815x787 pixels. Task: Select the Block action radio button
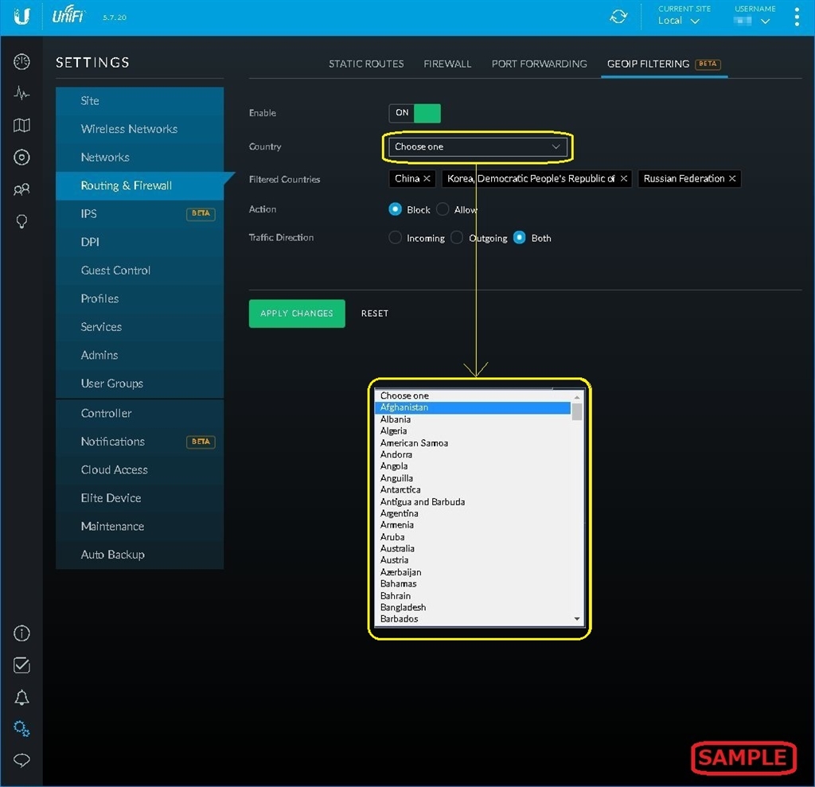pos(395,209)
